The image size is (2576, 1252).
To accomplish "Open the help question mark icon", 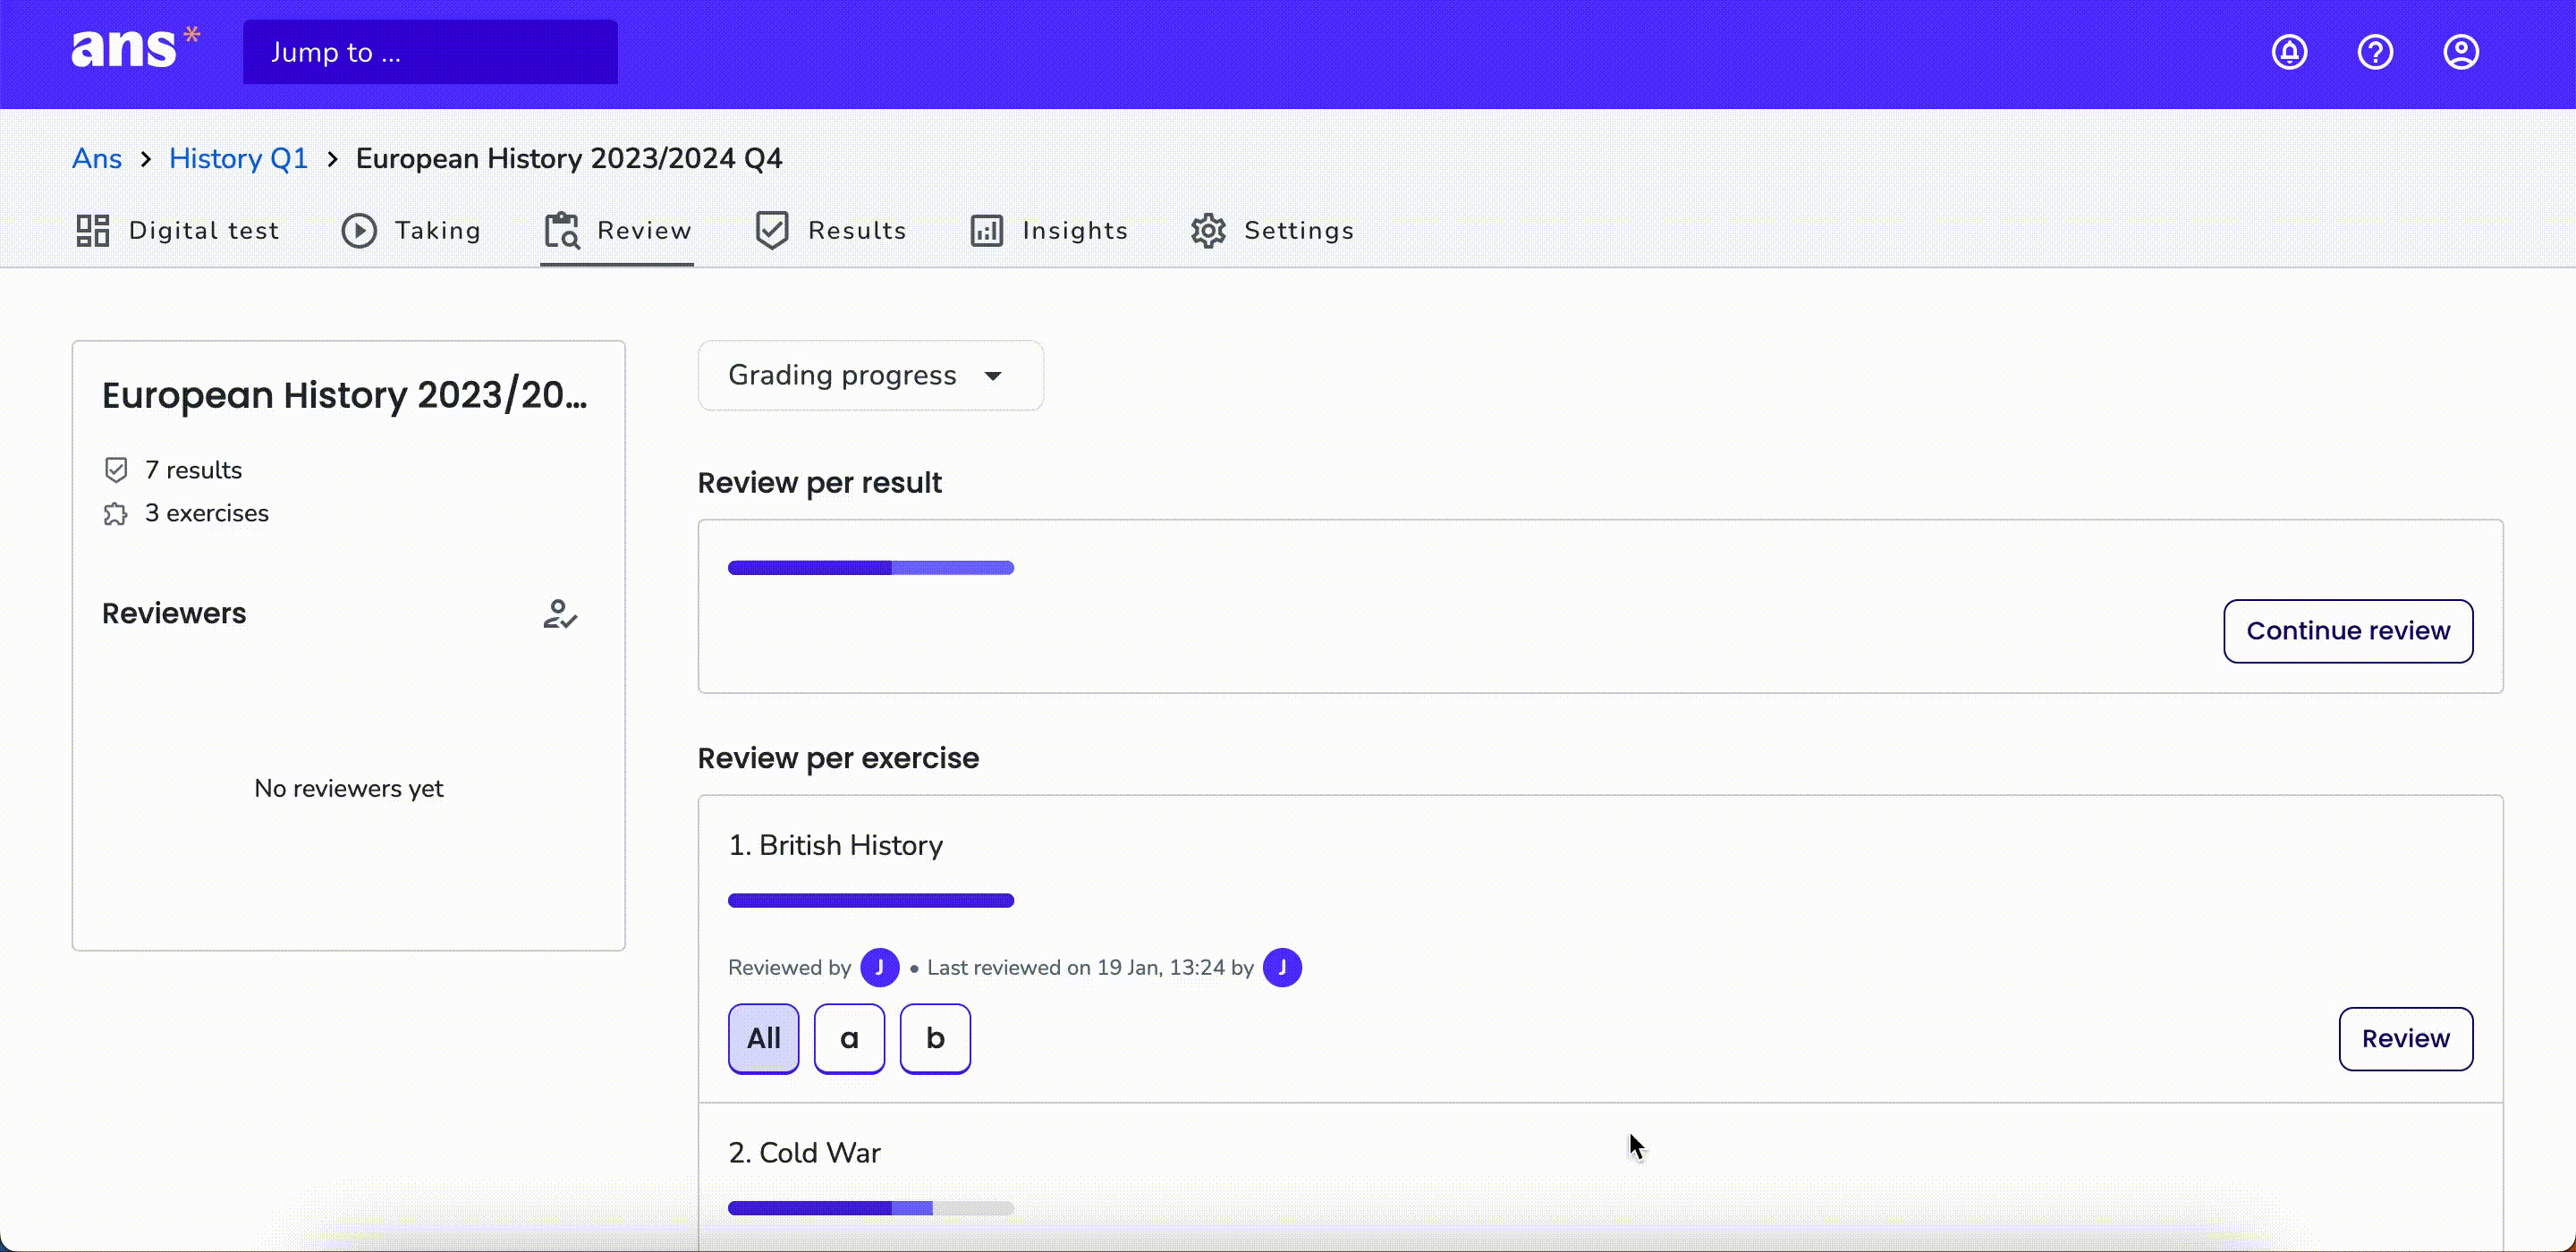I will pos(2375,52).
